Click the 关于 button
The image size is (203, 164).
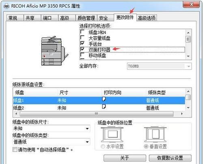pos(125,158)
